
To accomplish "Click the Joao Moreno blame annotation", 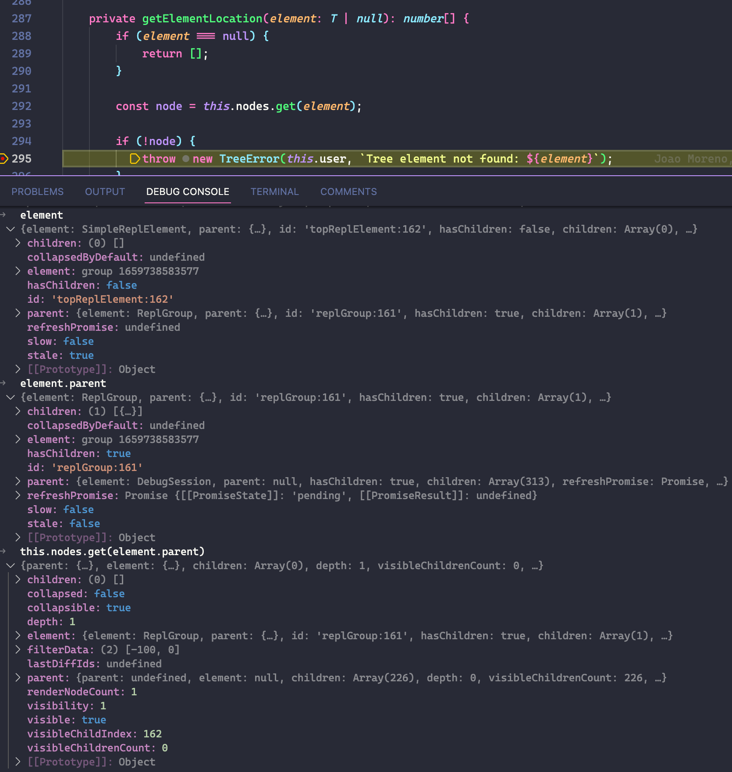I will pos(691,159).
